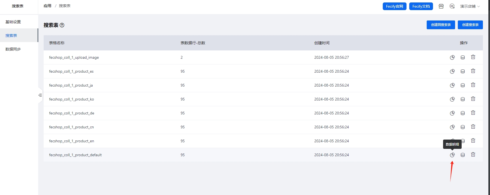Click the 创建时间 column header

click(322, 43)
